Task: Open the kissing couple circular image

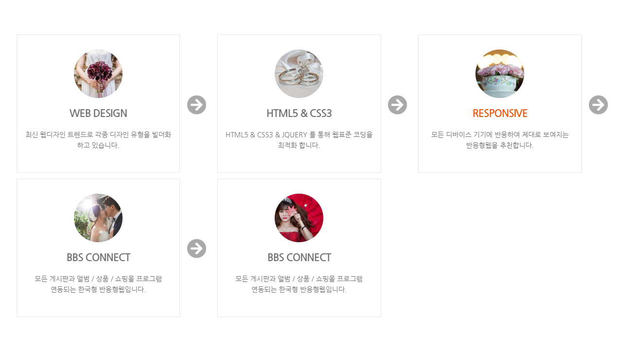Action: click(x=98, y=218)
